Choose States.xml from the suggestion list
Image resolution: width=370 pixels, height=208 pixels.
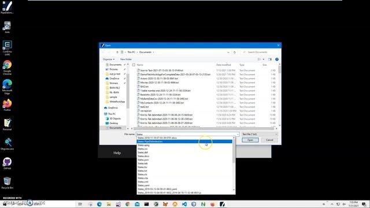184,182
